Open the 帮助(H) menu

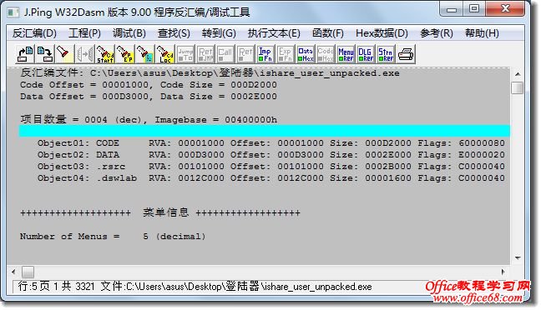pyautogui.click(x=482, y=33)
